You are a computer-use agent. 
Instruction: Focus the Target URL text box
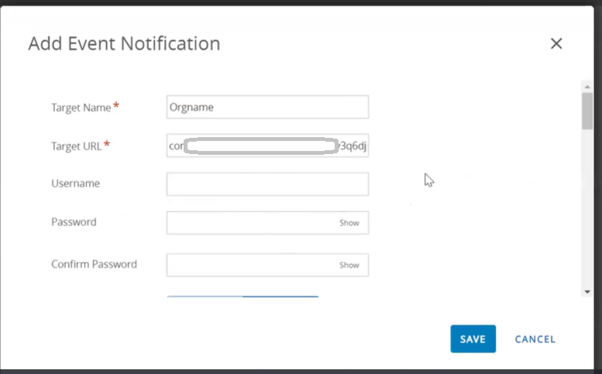pos(267,146)
